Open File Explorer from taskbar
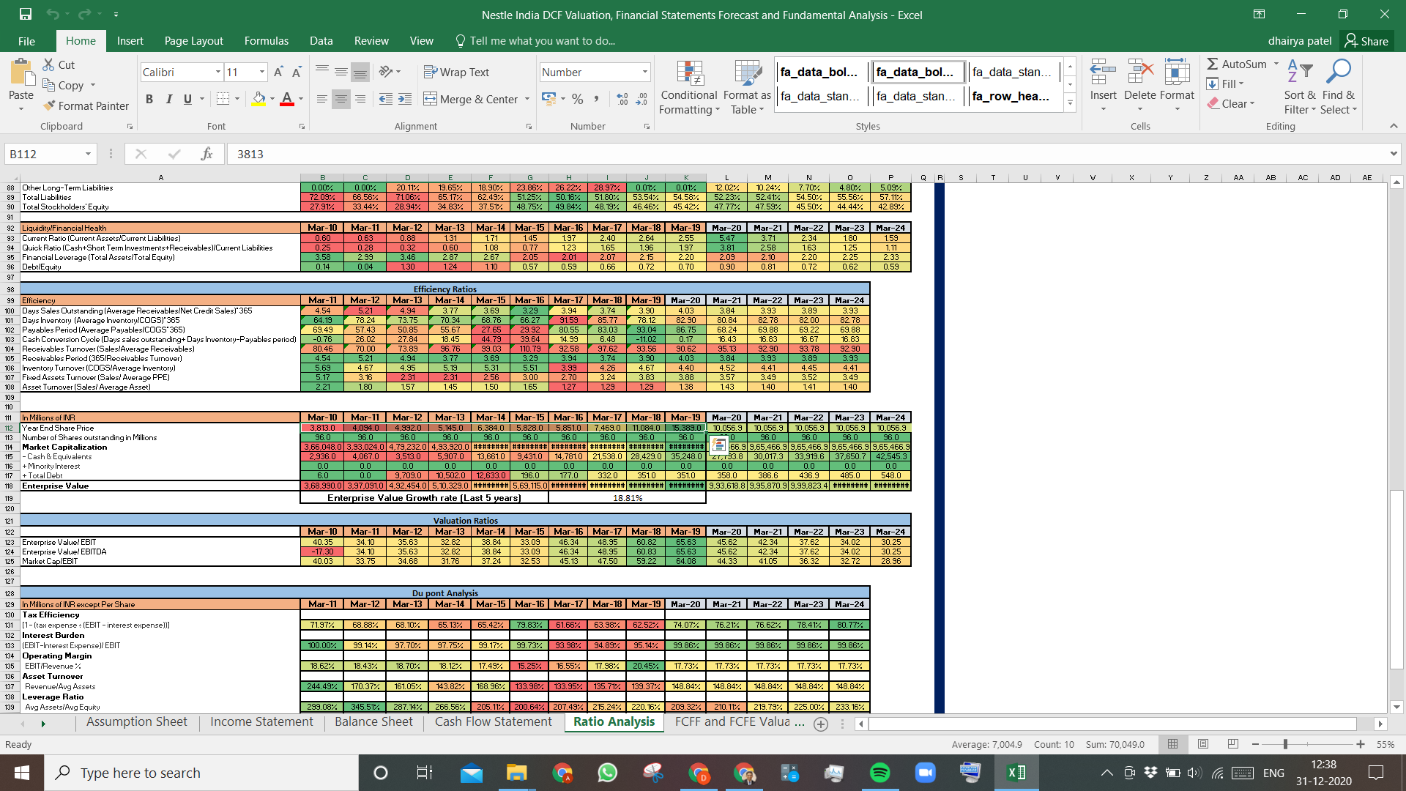 point(516,773)
